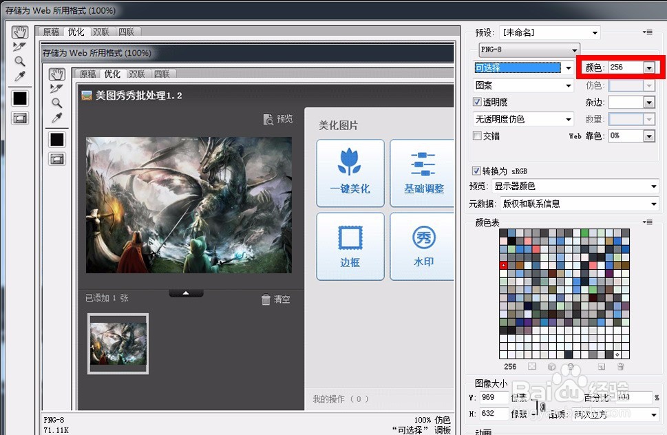This screenshot has width=667, height=435.
Task: Click the 预览 icon in the 美图秀秀 preview
Action: point(268,119)
